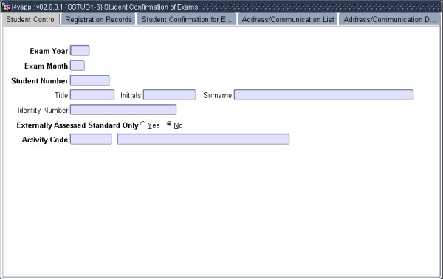Click the application icon in the title bar

click(6, 7)
